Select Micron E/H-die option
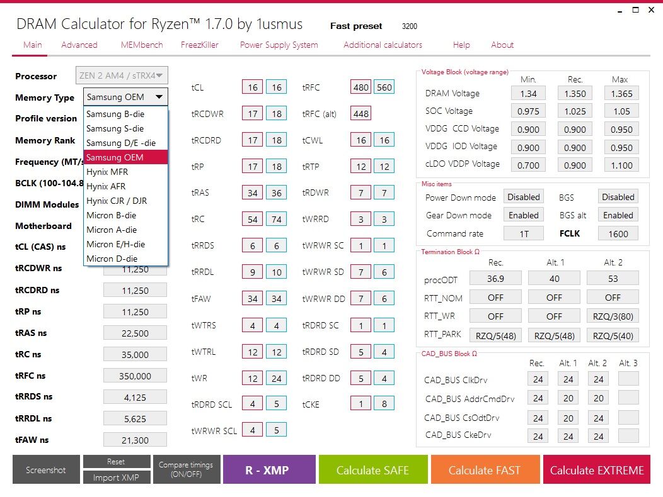 pos(125,244)
